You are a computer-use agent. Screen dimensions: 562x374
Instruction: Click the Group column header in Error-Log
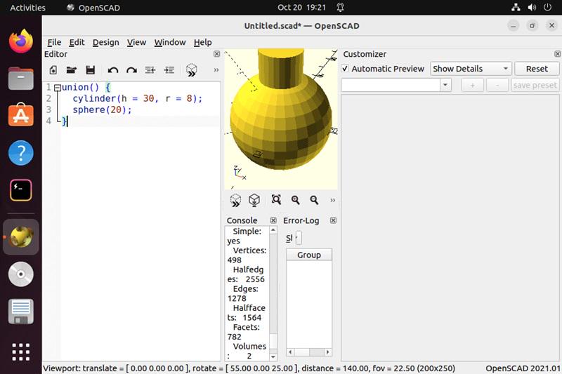tap(309, 255)
